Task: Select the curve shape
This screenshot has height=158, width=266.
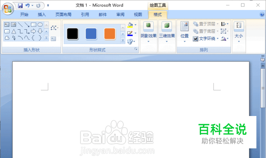Action: coord(27,38)
